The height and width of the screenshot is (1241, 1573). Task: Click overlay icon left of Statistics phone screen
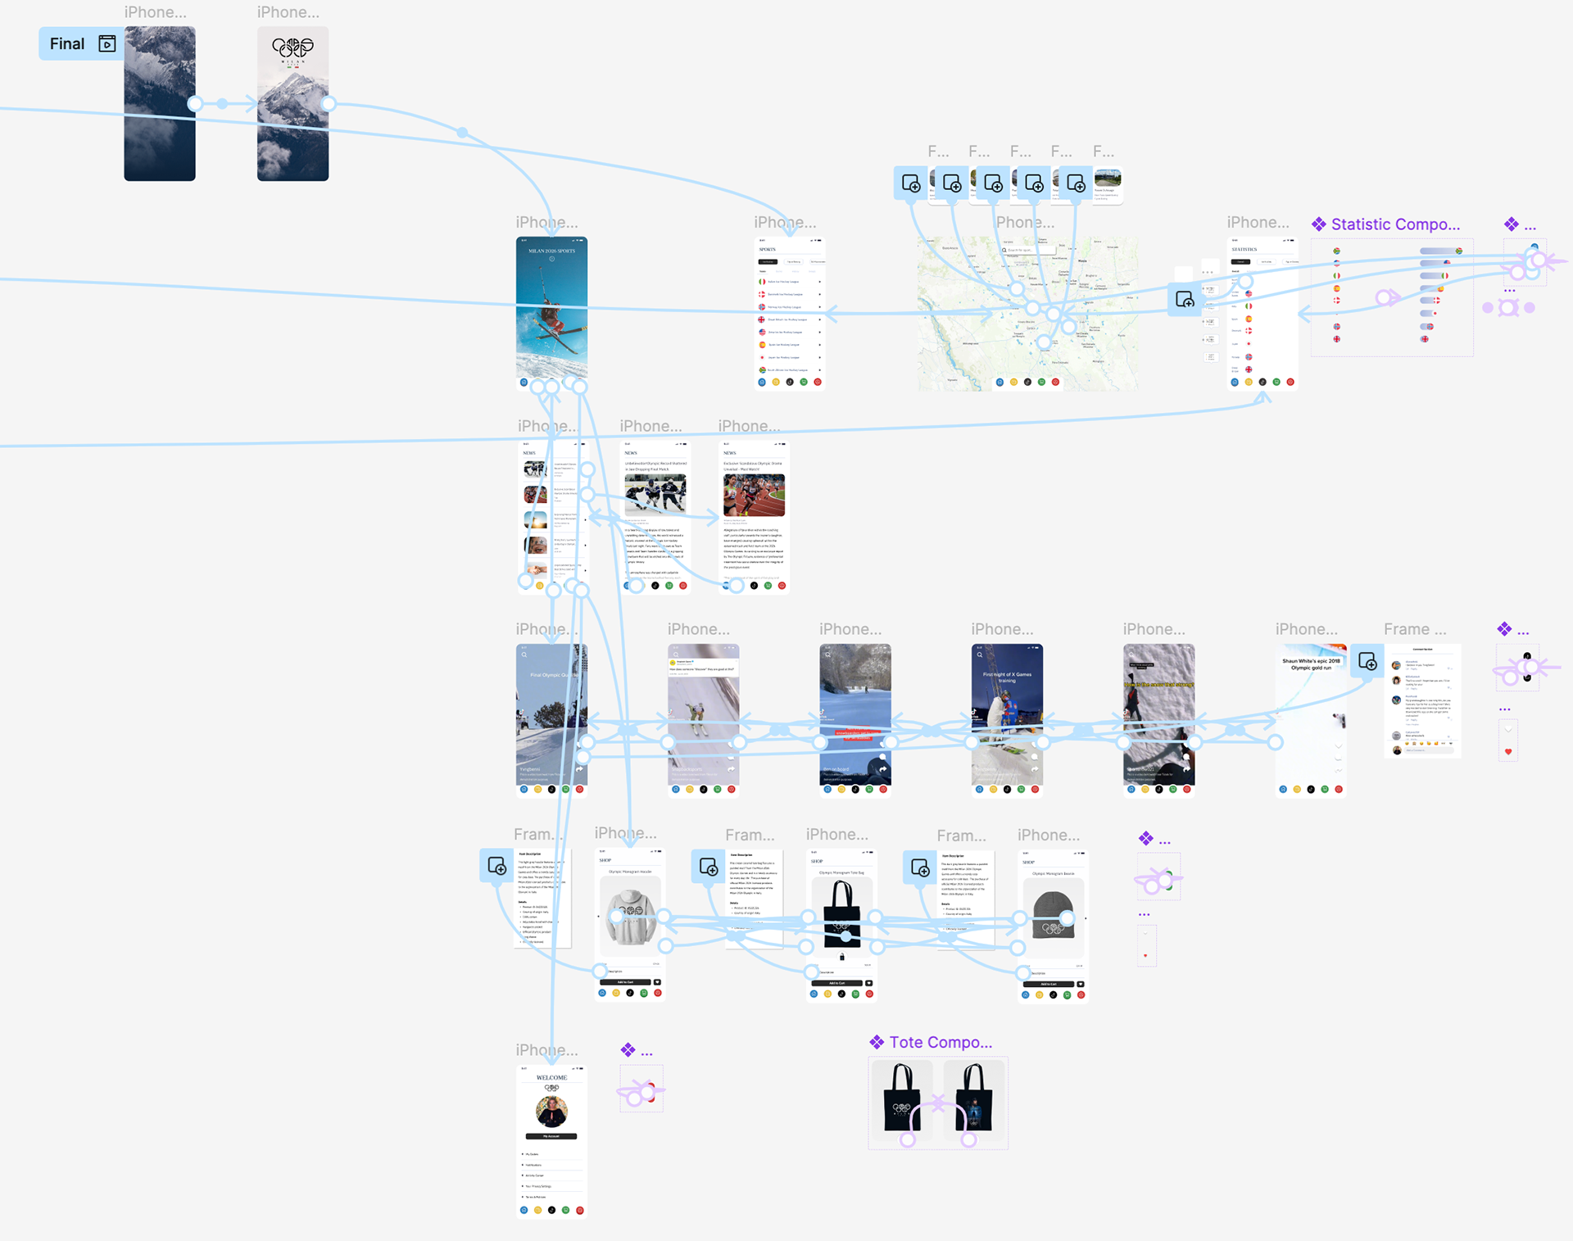(1185, 300)
